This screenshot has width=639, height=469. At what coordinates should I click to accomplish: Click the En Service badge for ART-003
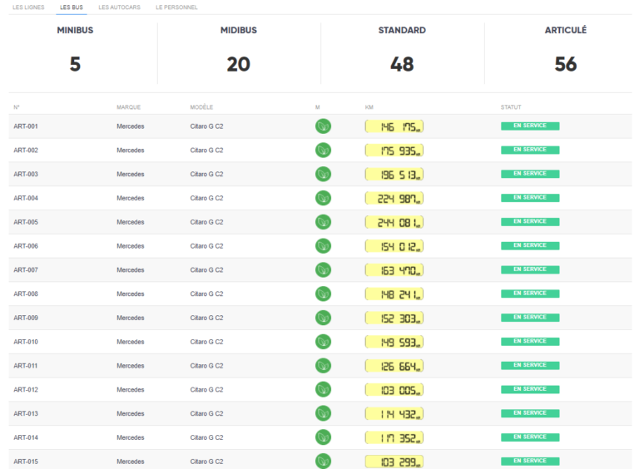pyautogui.click(x=529, y=174)
